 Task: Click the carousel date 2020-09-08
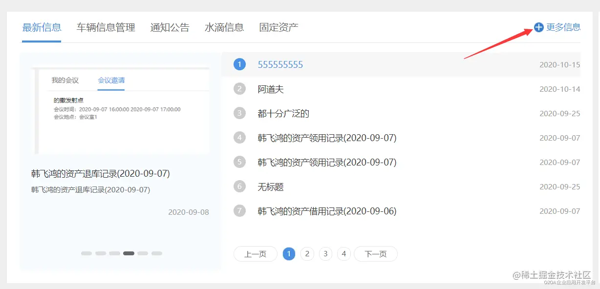(189, 212)
